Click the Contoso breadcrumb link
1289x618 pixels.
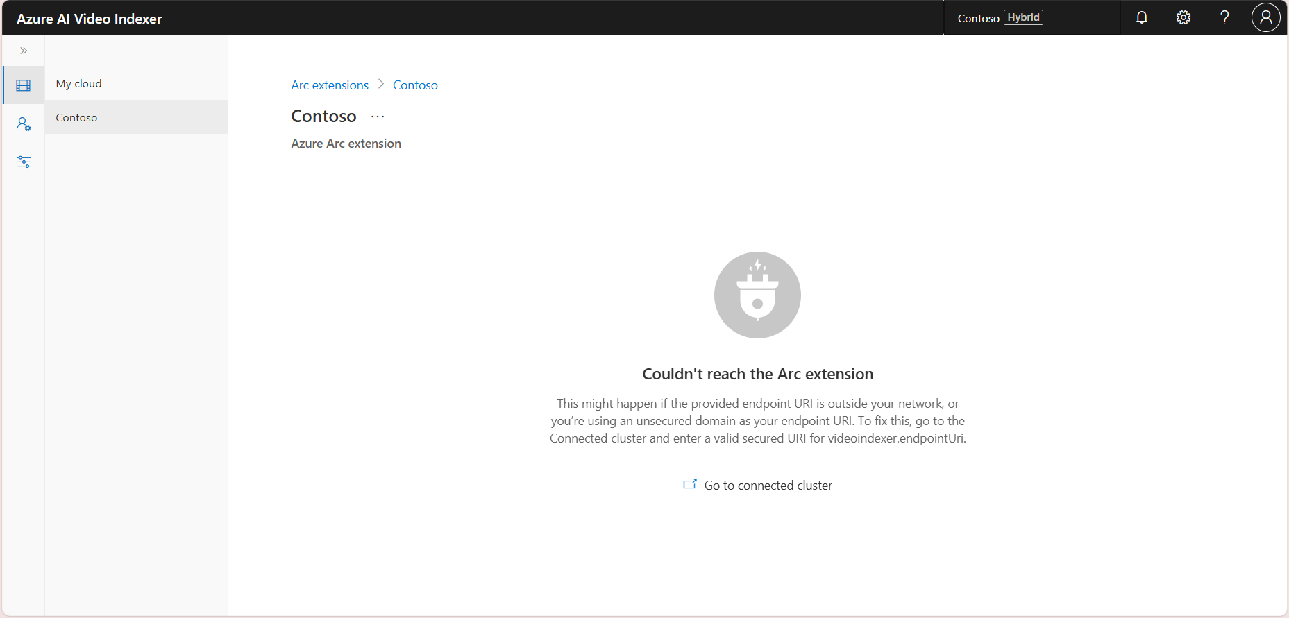(x=415, y=85)
